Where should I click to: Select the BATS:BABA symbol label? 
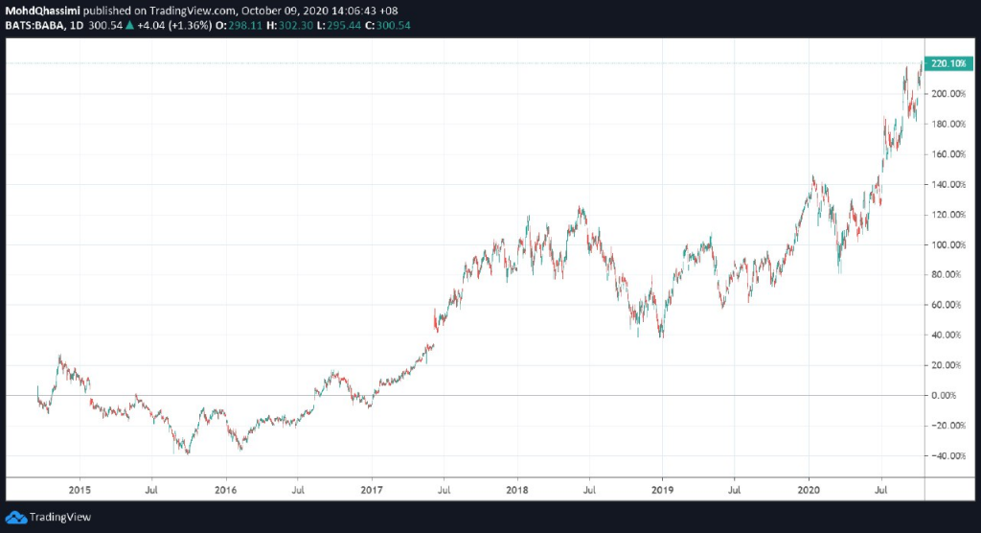click(x=31, y=23)
